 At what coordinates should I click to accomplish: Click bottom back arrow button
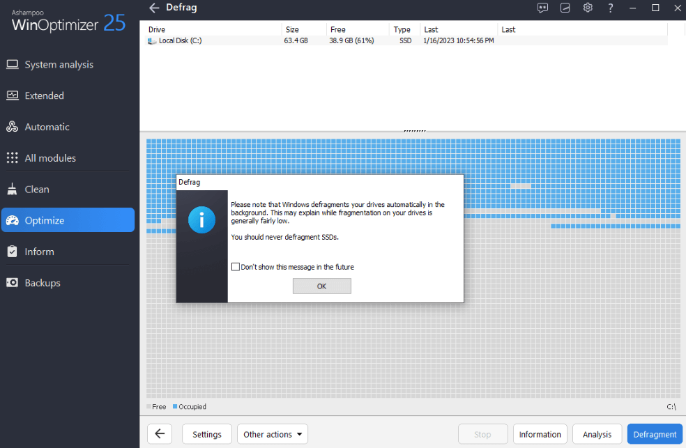(160, 434)
